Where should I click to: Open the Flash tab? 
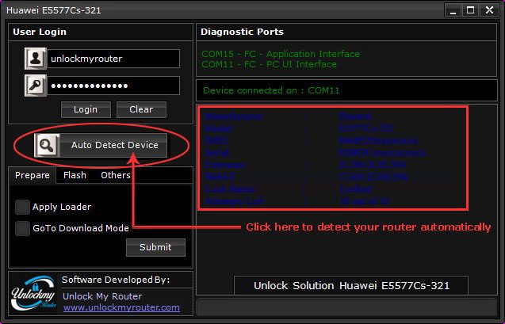tap(75, 175)
